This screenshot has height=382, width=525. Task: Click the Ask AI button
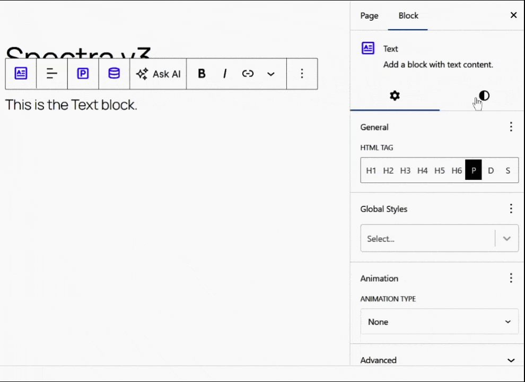pyautogui.click(x=159, y=74)
